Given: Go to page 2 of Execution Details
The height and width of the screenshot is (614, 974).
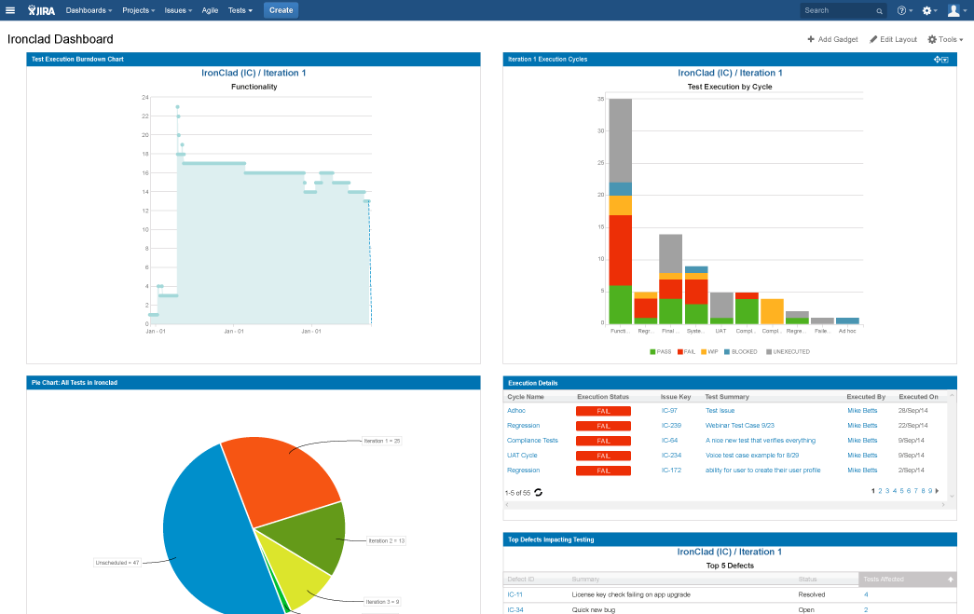Looking at the screenshot, I should (x=880, y=491).
